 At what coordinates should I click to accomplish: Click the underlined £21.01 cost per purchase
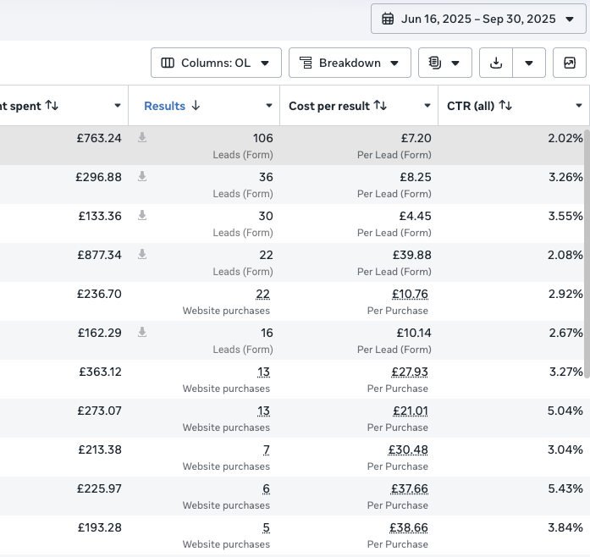point(411,411)
